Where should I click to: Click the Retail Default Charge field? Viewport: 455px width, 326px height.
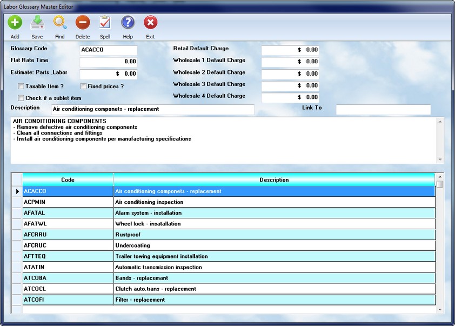[x=290, y=50]
